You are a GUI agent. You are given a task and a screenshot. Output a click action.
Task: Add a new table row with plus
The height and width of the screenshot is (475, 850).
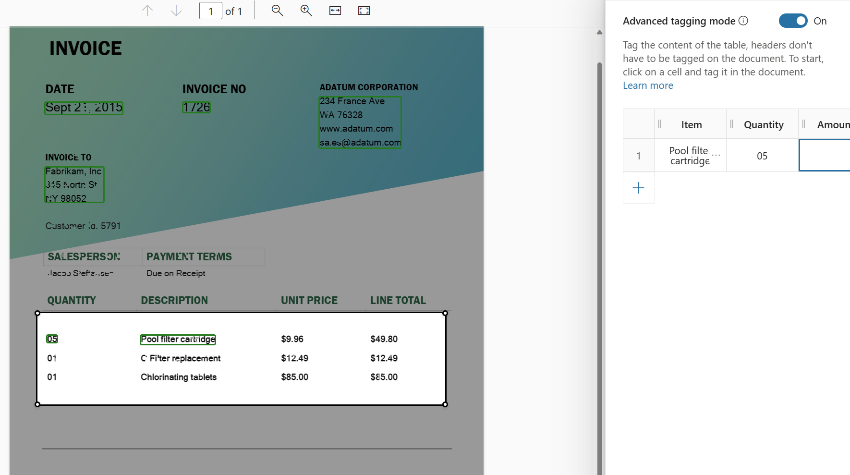(x=638, y=188)
